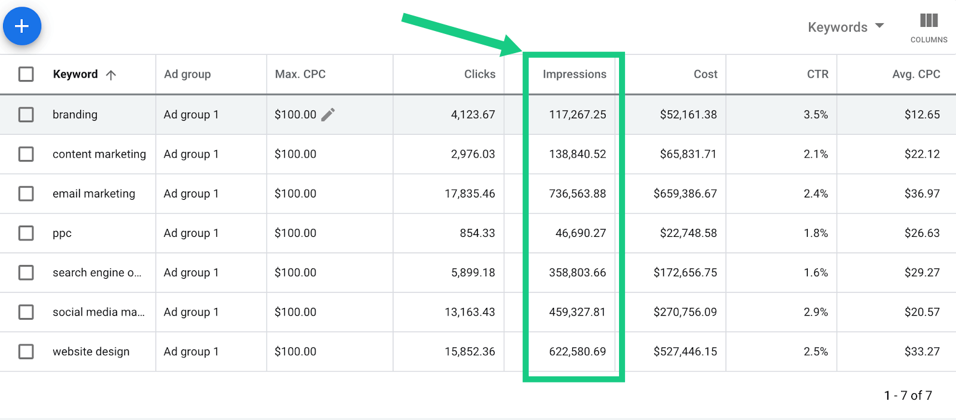Select the content marketing keyword cell

tap(99, 154)
